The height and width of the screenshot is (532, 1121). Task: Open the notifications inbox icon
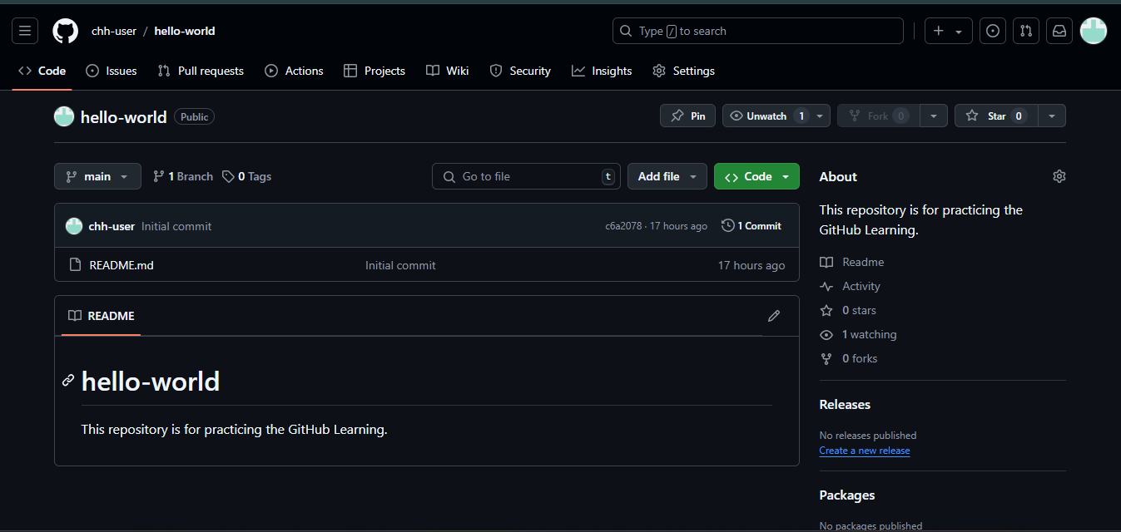[x=1059, y=31]
